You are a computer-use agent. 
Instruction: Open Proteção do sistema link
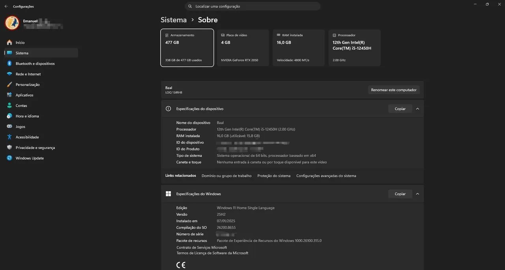click(x=274, y=176)
